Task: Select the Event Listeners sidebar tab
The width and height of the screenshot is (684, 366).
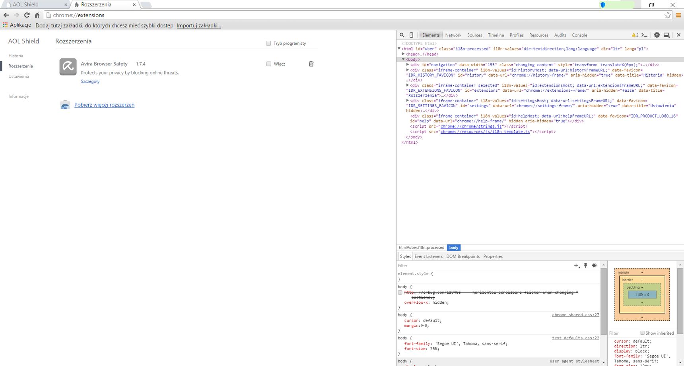Action: point(428,256)
